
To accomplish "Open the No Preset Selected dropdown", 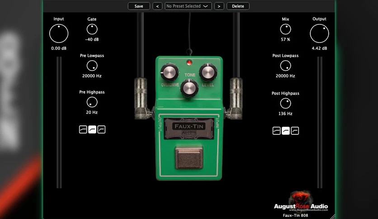I will coord(188,6).
